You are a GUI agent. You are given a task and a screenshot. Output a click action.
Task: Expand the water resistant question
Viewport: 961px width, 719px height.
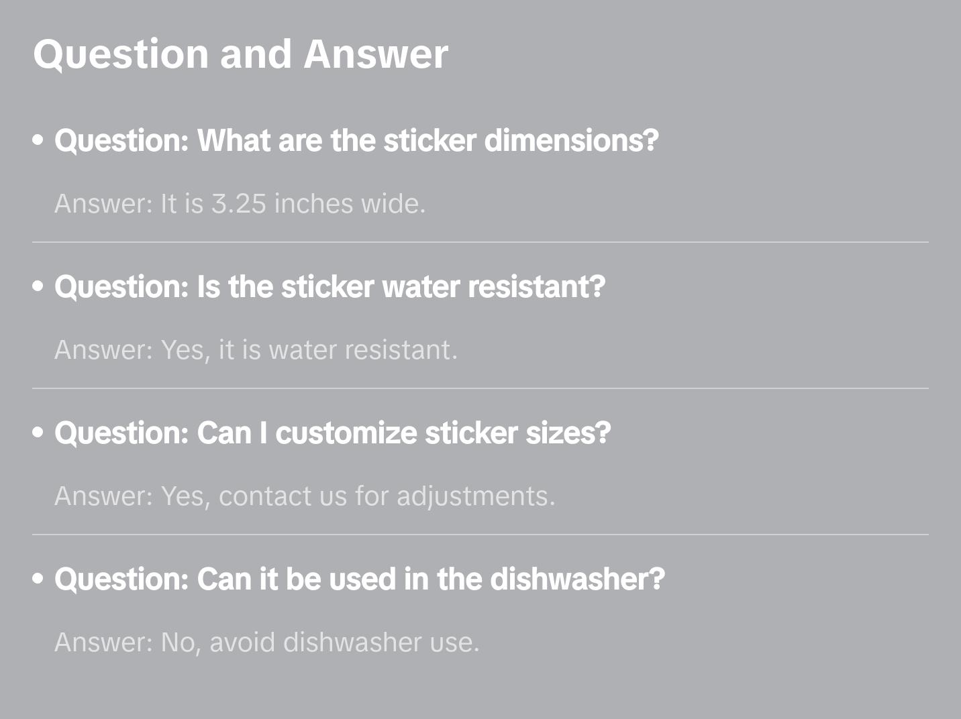click(x=330, y=287)
